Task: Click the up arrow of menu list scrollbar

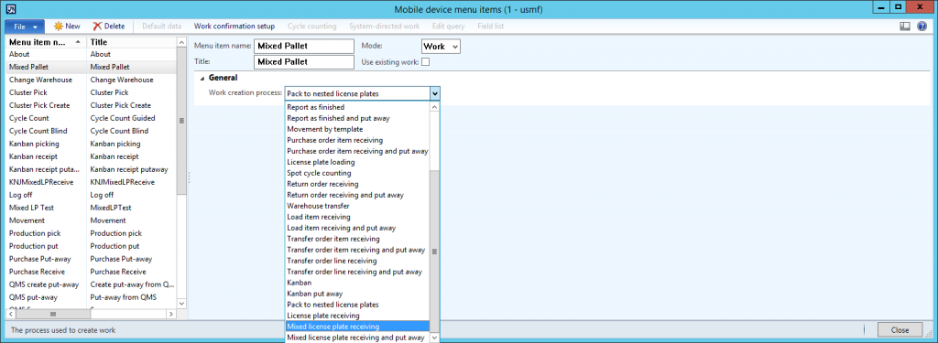Action: pos(181,42)
